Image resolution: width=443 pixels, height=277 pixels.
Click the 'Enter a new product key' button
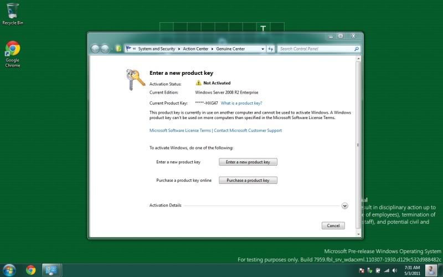[x=248, y=162]
